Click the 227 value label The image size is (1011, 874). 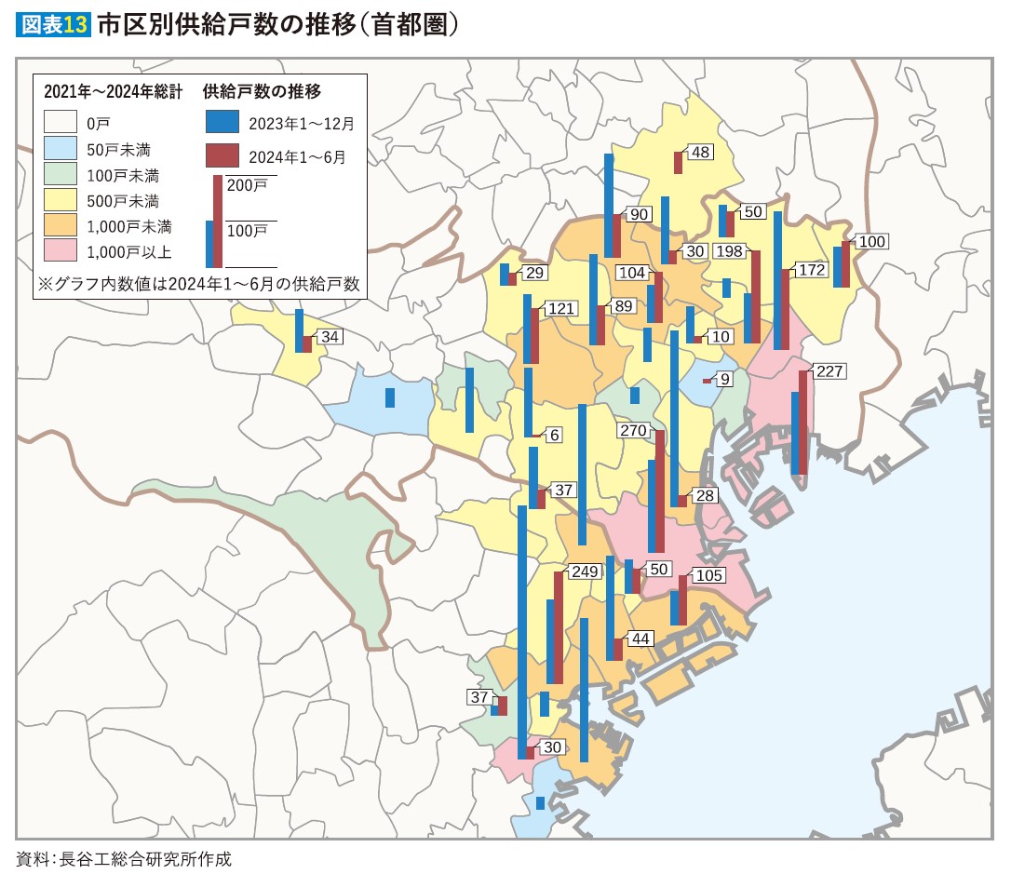tap(829, 371)
